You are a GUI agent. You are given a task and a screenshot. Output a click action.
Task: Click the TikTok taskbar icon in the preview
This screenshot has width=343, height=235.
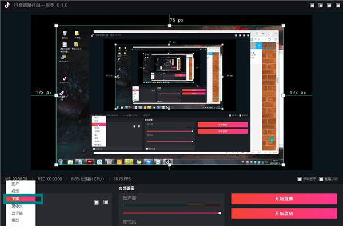(x=167, y=162)
